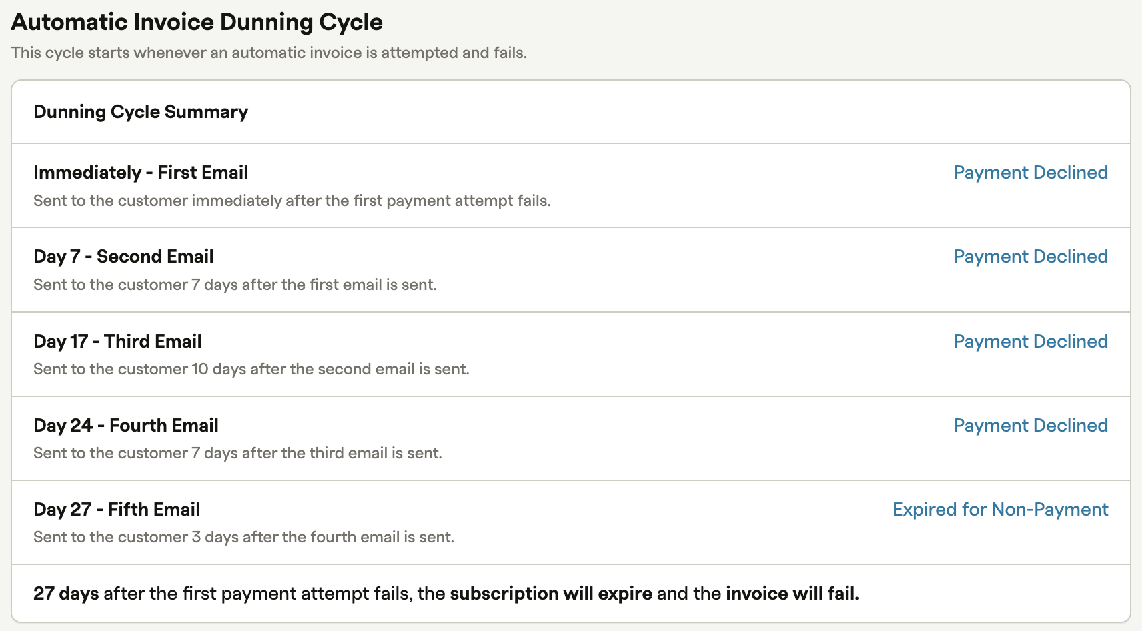Click the subtitle about failed automatic invoices
1142x631 pixels.
269,53
